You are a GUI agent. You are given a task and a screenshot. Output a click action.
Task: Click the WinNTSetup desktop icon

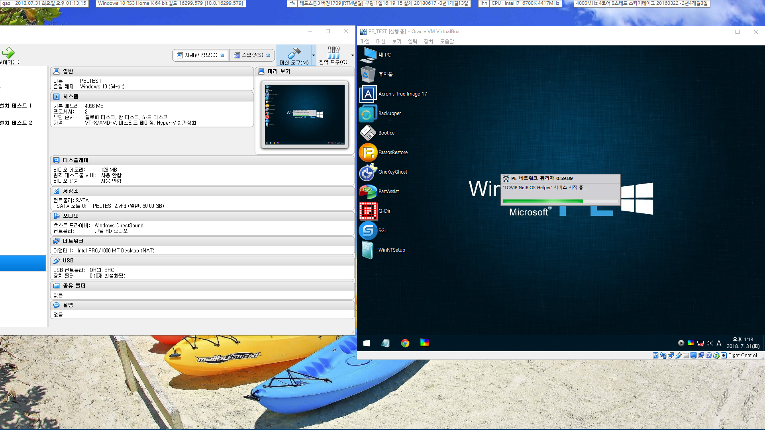click(368, 250)
